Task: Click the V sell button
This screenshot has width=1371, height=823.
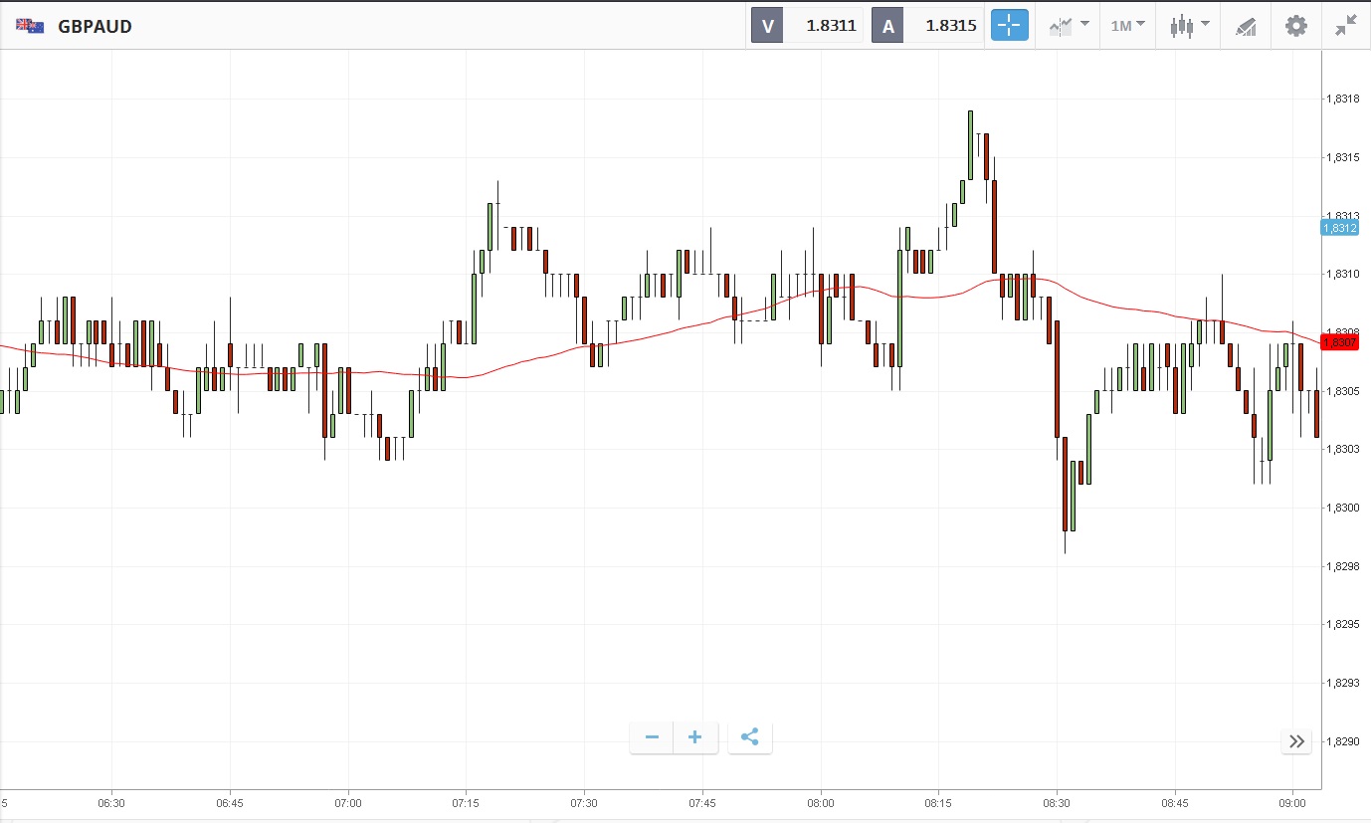Action: tap(767, 26)
